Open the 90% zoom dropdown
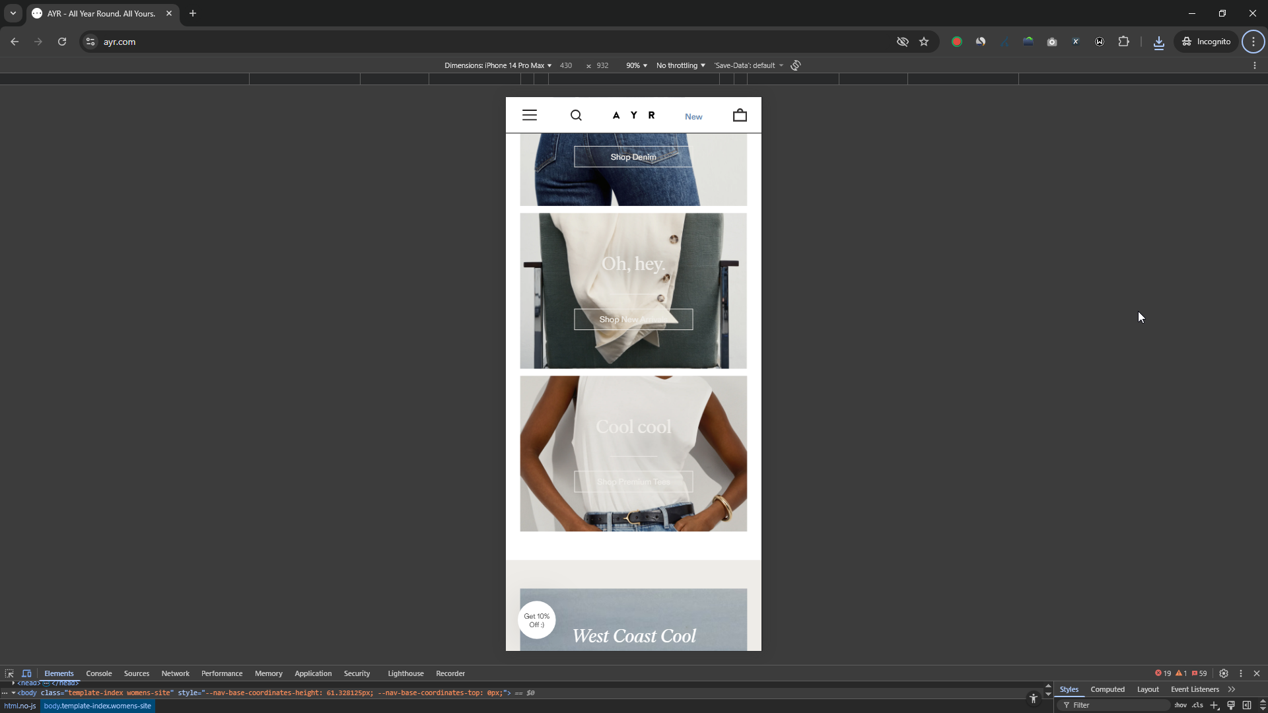Image resolution: width=1268 pixels, height=713 pixels. click(637, 65)
